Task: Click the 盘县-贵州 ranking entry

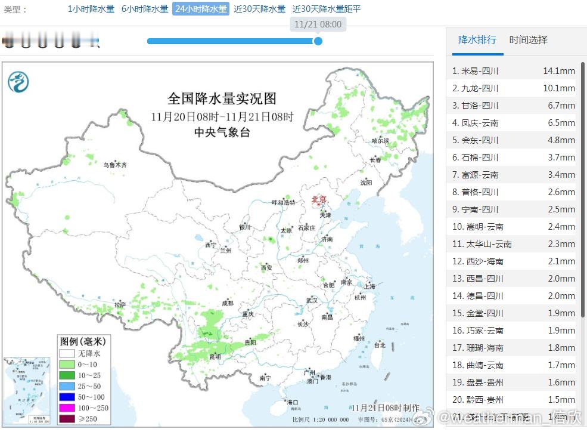Action: click(511, 382)
